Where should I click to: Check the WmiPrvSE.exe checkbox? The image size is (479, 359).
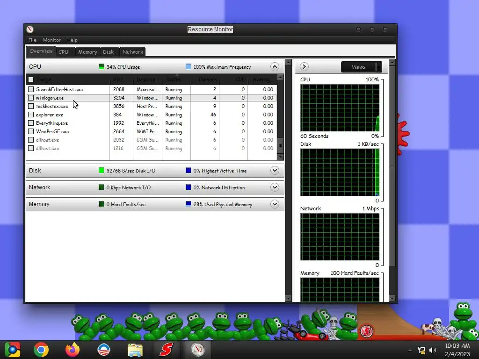point(31,131)
